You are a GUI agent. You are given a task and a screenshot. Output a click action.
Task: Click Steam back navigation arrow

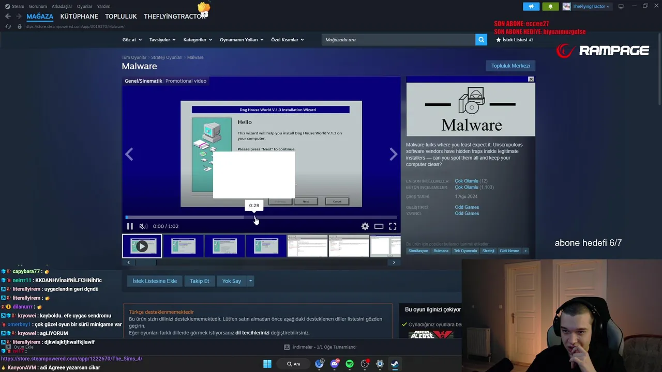8,17
